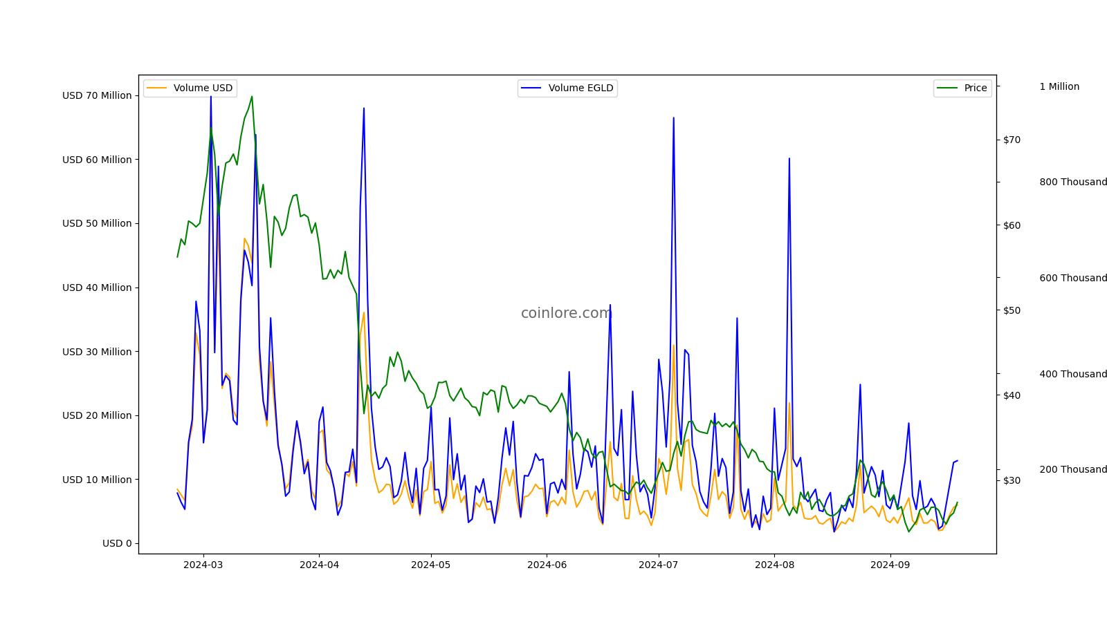Screen dimensions: 1107x622
Task: Click the USD 40 Million axis label
Action: [97, 288]
